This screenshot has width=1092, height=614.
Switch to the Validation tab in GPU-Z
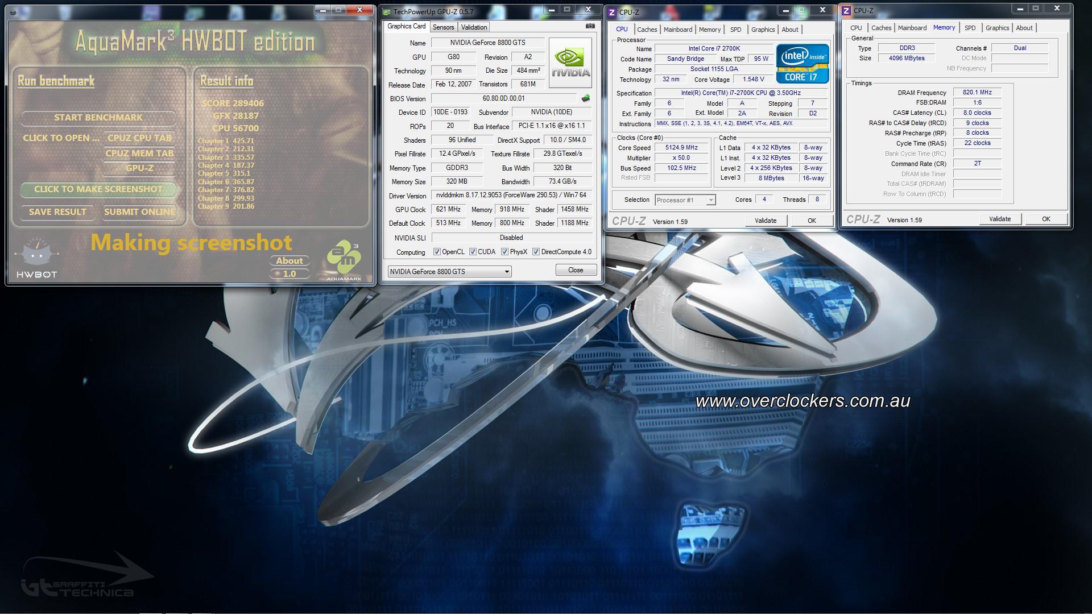(x=474, y=27)
